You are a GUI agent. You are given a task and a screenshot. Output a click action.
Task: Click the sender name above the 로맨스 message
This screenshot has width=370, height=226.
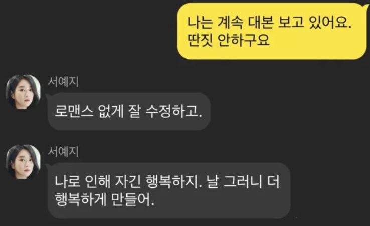pos(63,82)
